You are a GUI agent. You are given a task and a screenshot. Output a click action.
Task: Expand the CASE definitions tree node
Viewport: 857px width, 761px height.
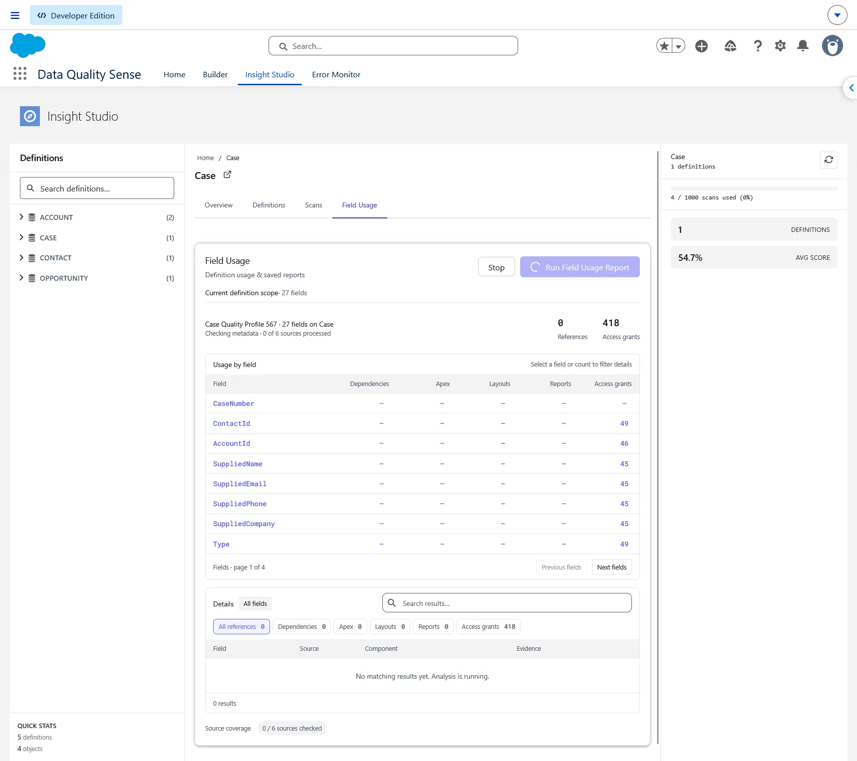point(21,237)
